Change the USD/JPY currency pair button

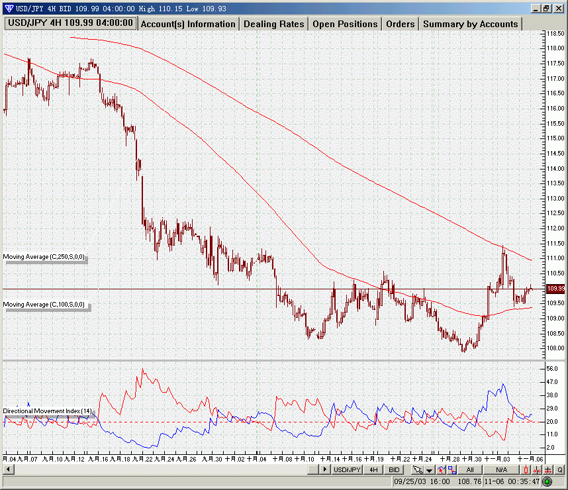click(x=347, y=469)
